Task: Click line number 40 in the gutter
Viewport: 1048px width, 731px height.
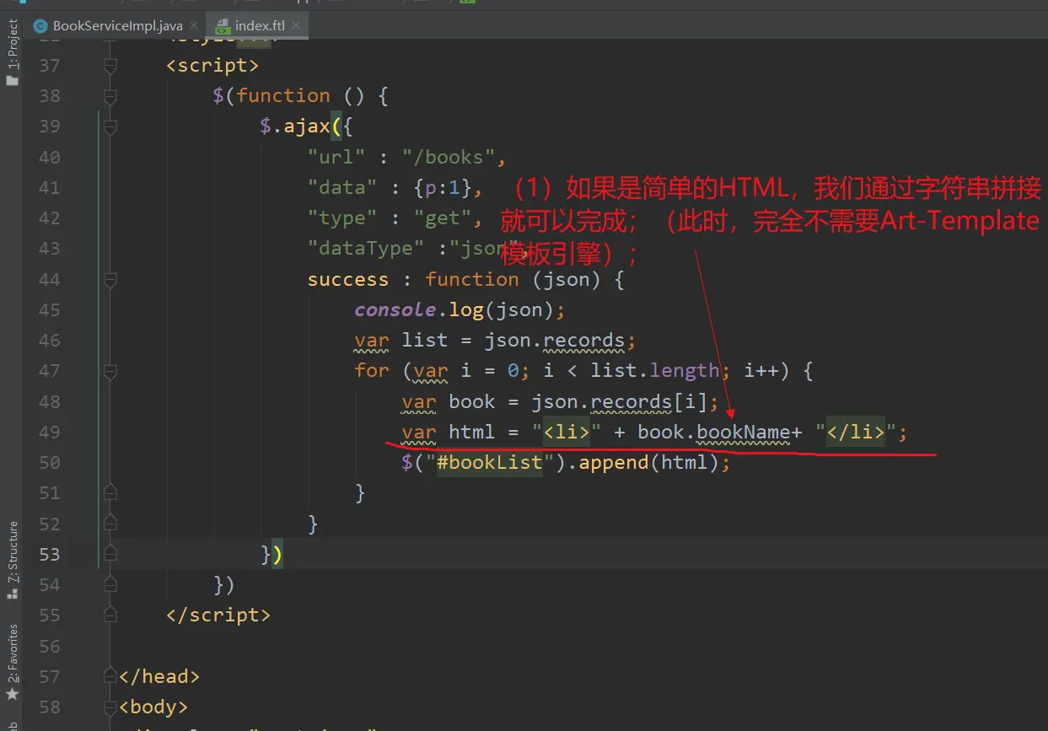Action: 50,157
